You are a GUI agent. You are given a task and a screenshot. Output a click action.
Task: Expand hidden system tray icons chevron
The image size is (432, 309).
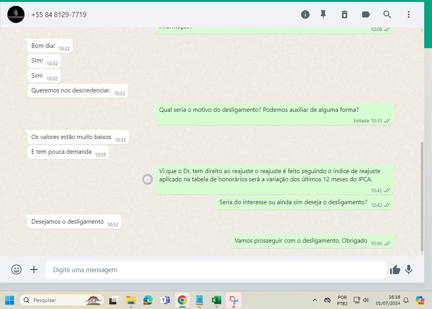pos(315,300)
